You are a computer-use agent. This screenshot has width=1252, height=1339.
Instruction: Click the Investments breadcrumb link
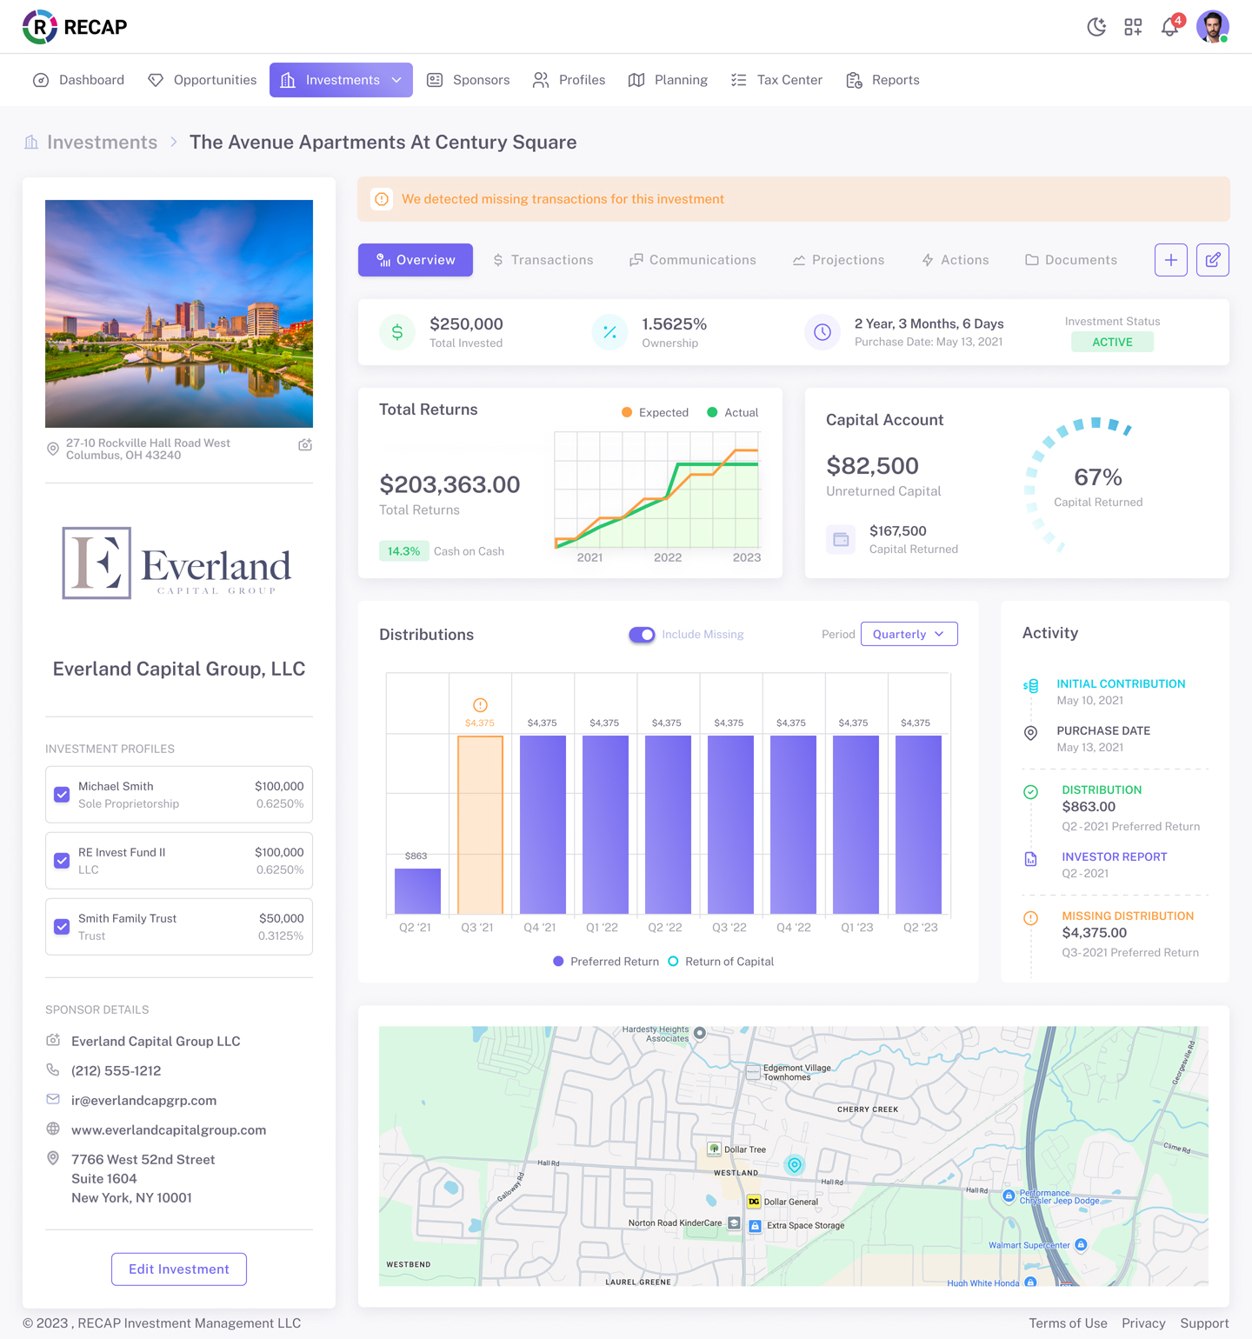[102, 143]
